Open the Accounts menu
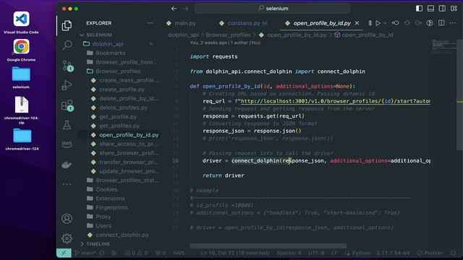Screen dimensions: 463x260 coord(67,218)
